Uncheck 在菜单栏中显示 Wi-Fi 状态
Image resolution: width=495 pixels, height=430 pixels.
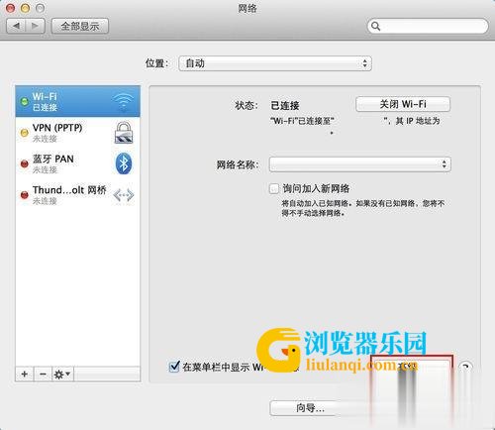tap(174, 367)
